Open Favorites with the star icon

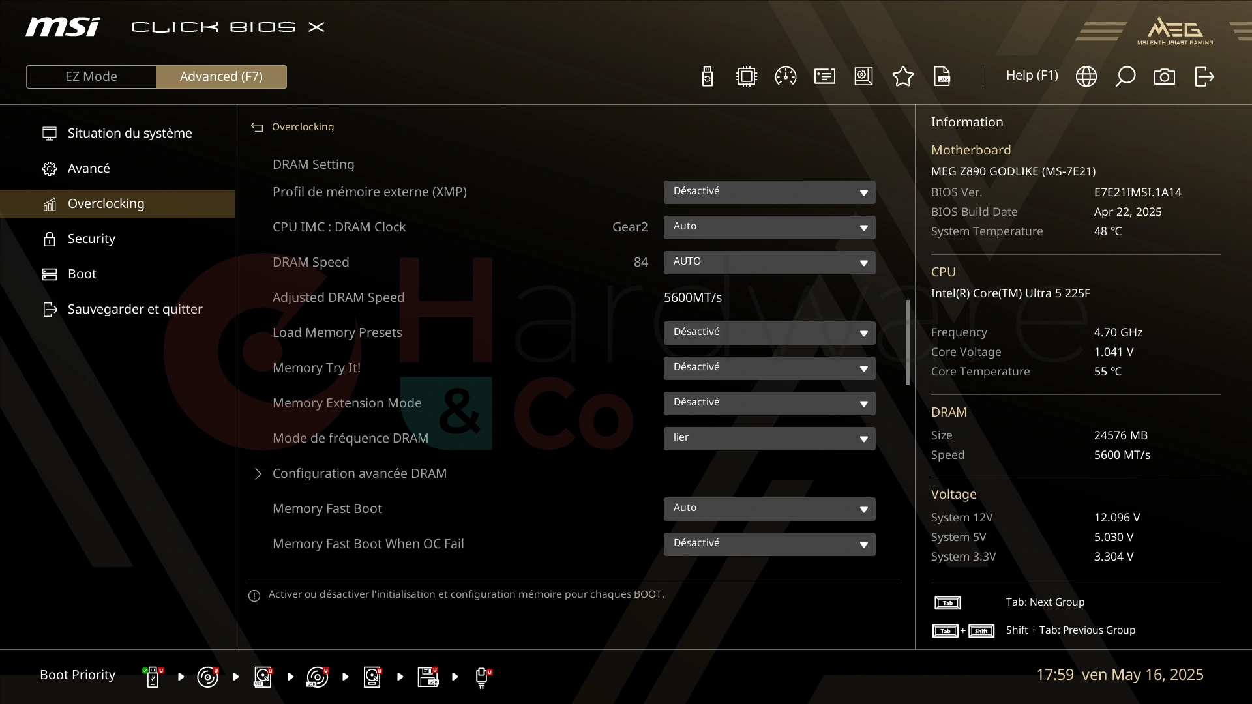(x=902, y=76)
